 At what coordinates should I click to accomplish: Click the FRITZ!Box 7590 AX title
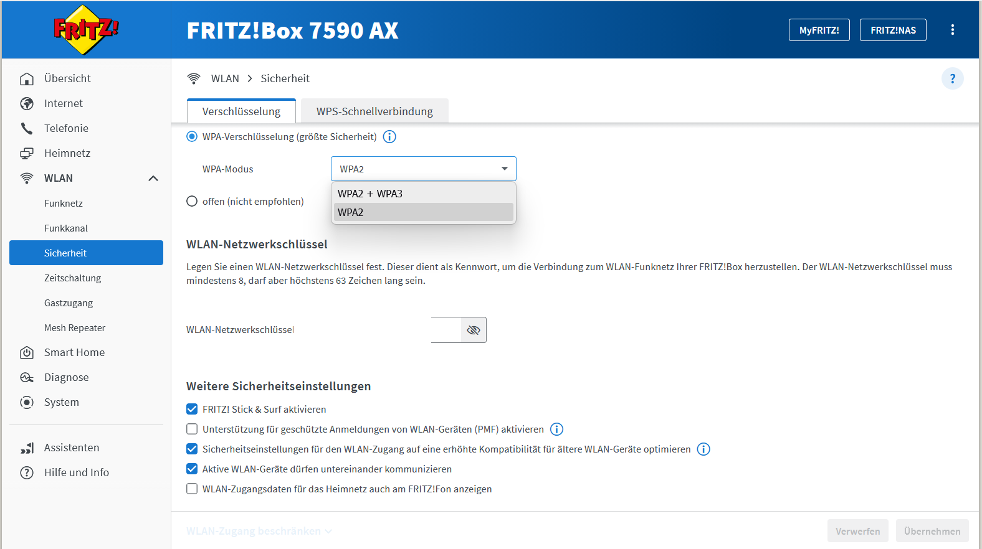[x=292, y=30]
